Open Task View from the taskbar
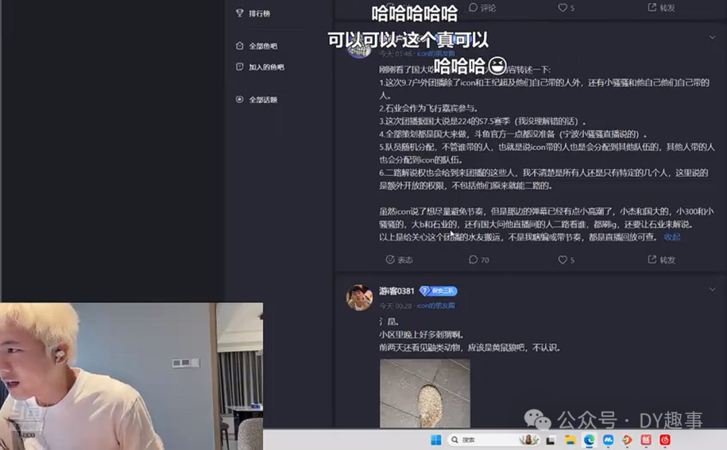727x450 pixels. tap(551, 440)
